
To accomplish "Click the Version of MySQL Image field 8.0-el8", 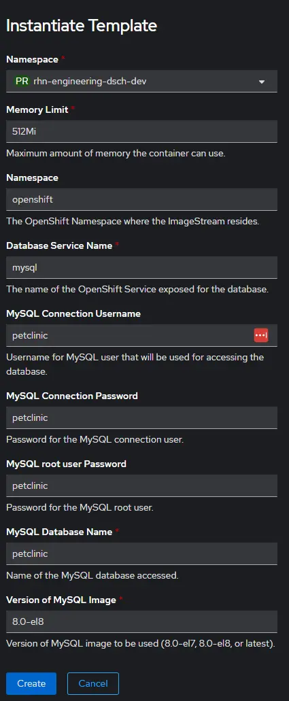I will (141, 621).
